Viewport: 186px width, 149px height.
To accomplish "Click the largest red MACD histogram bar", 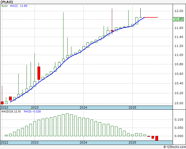I will click(x=157, y=138).
